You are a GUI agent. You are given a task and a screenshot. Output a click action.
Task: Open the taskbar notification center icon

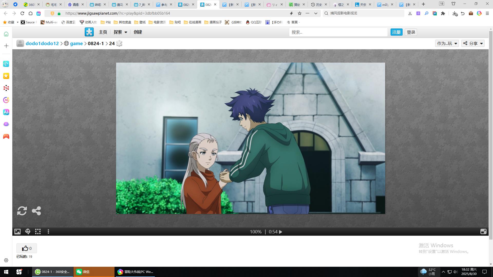tap(485, 272)
